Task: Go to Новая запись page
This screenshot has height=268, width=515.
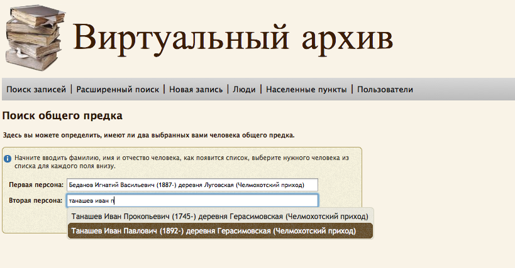Action: pos(196,90)
